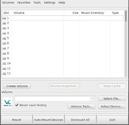
Task: Select the drive icon for slot 1
Action: 4,18
